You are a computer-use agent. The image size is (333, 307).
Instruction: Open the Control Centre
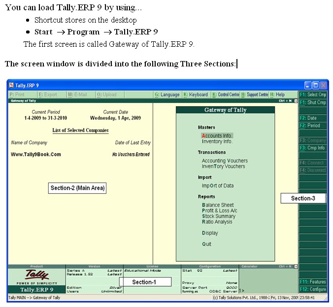point(226,94)
